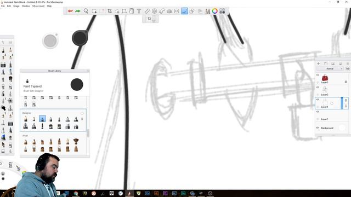This screenshot has width=351, height=197.
Task: Toggle the Ruler tool
Action: (147, 11)
